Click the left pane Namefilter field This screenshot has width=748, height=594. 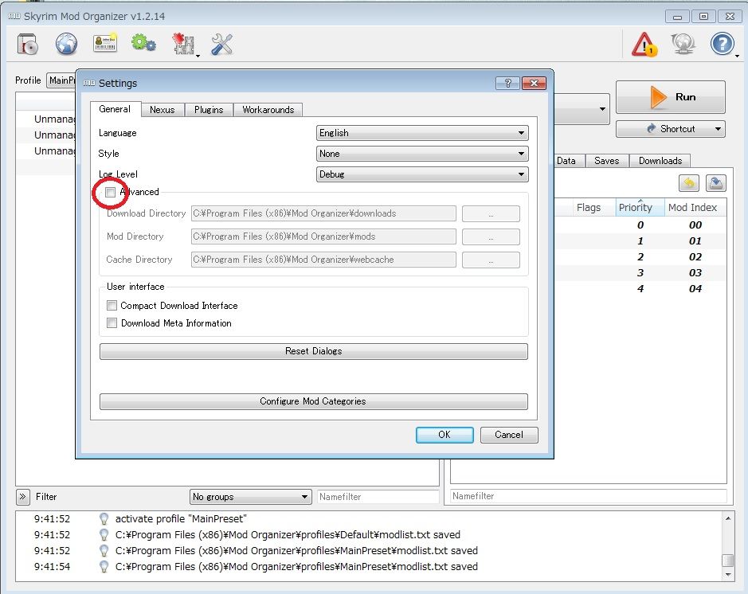click(378, 497)
